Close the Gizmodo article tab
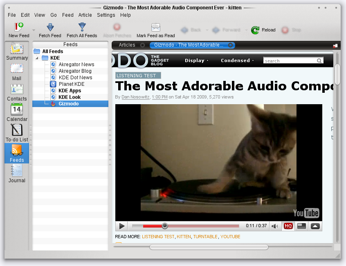This screenshot has width=346, height=266. [x=230, y=45]
